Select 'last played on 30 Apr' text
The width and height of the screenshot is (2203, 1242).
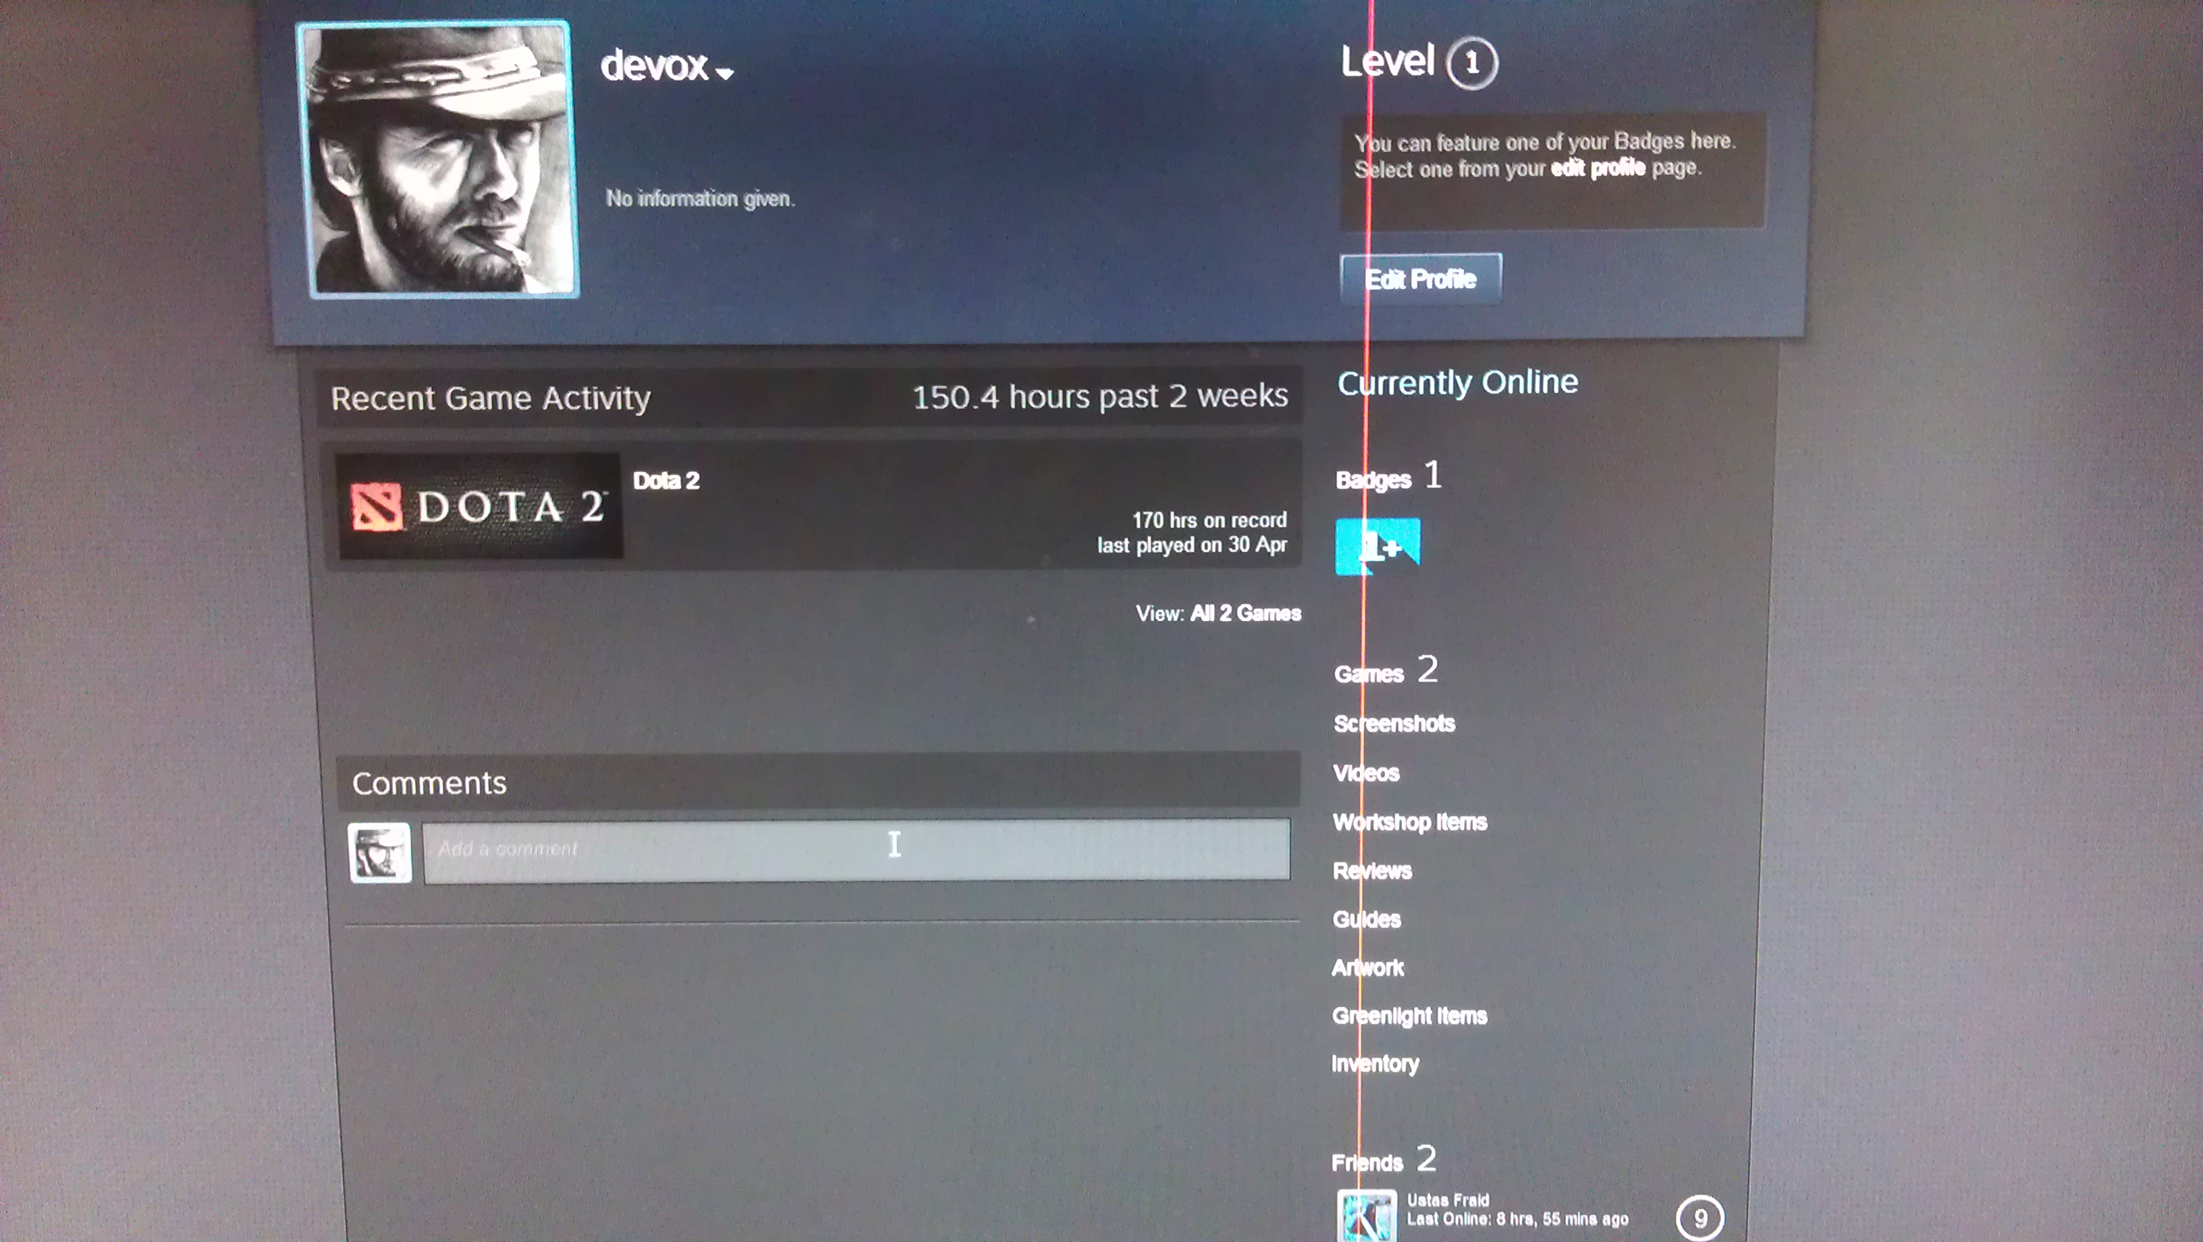tap(1192, 545)
